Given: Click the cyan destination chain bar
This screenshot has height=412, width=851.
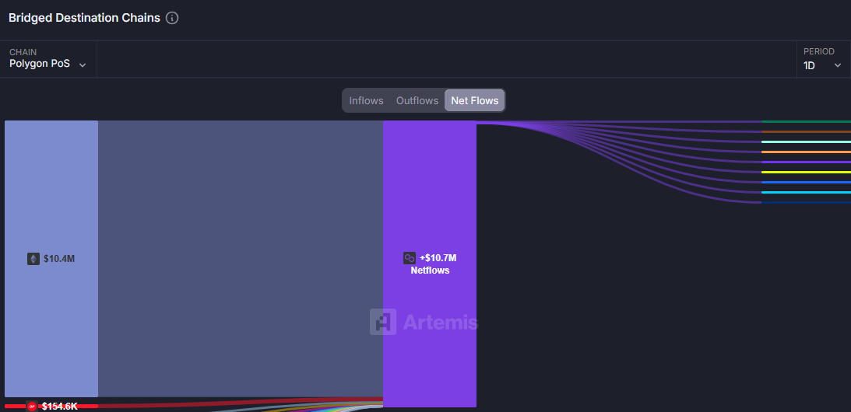Looking at the screenshot, I should [806, 192].
